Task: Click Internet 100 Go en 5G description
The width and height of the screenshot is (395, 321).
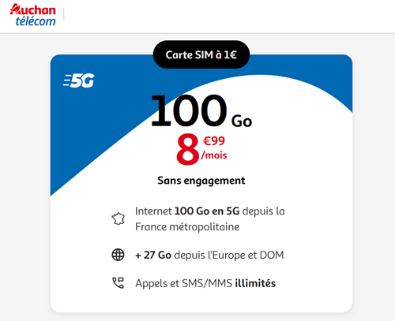Action: [210, 218]
